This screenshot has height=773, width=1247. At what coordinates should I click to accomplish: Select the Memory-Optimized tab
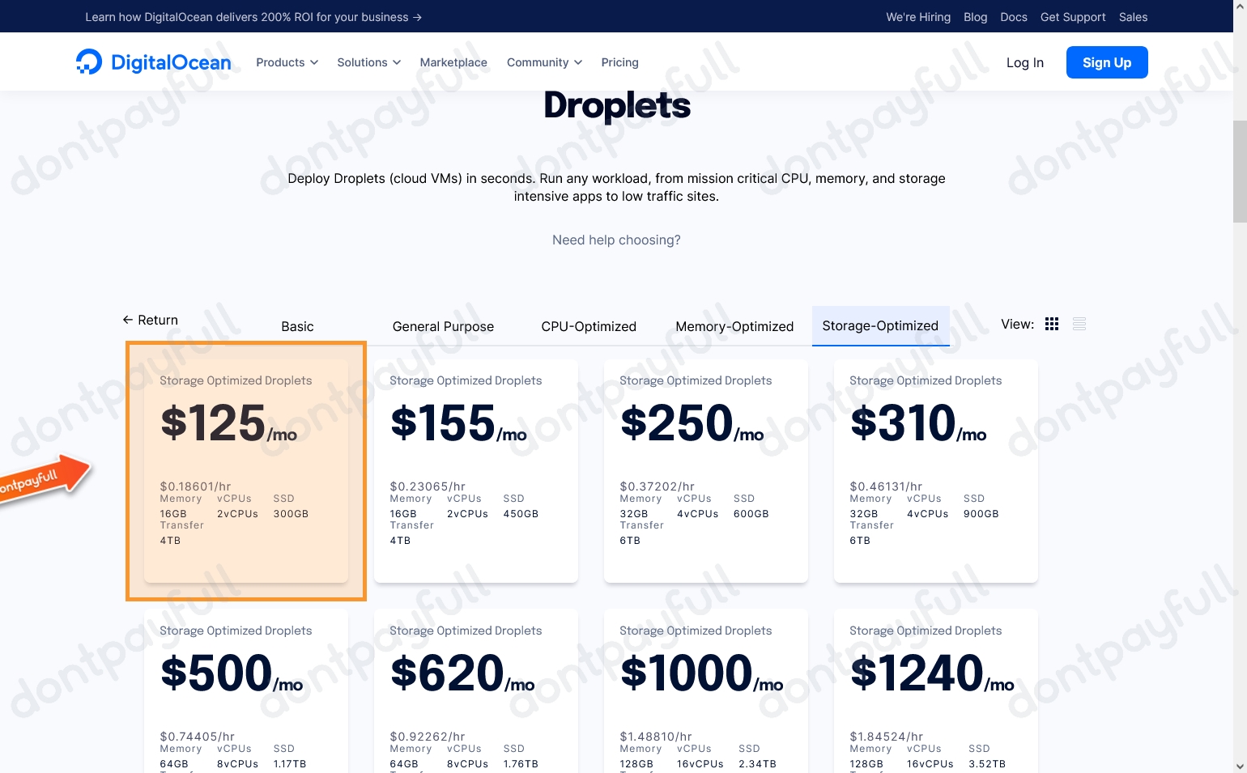pos(734,326)
